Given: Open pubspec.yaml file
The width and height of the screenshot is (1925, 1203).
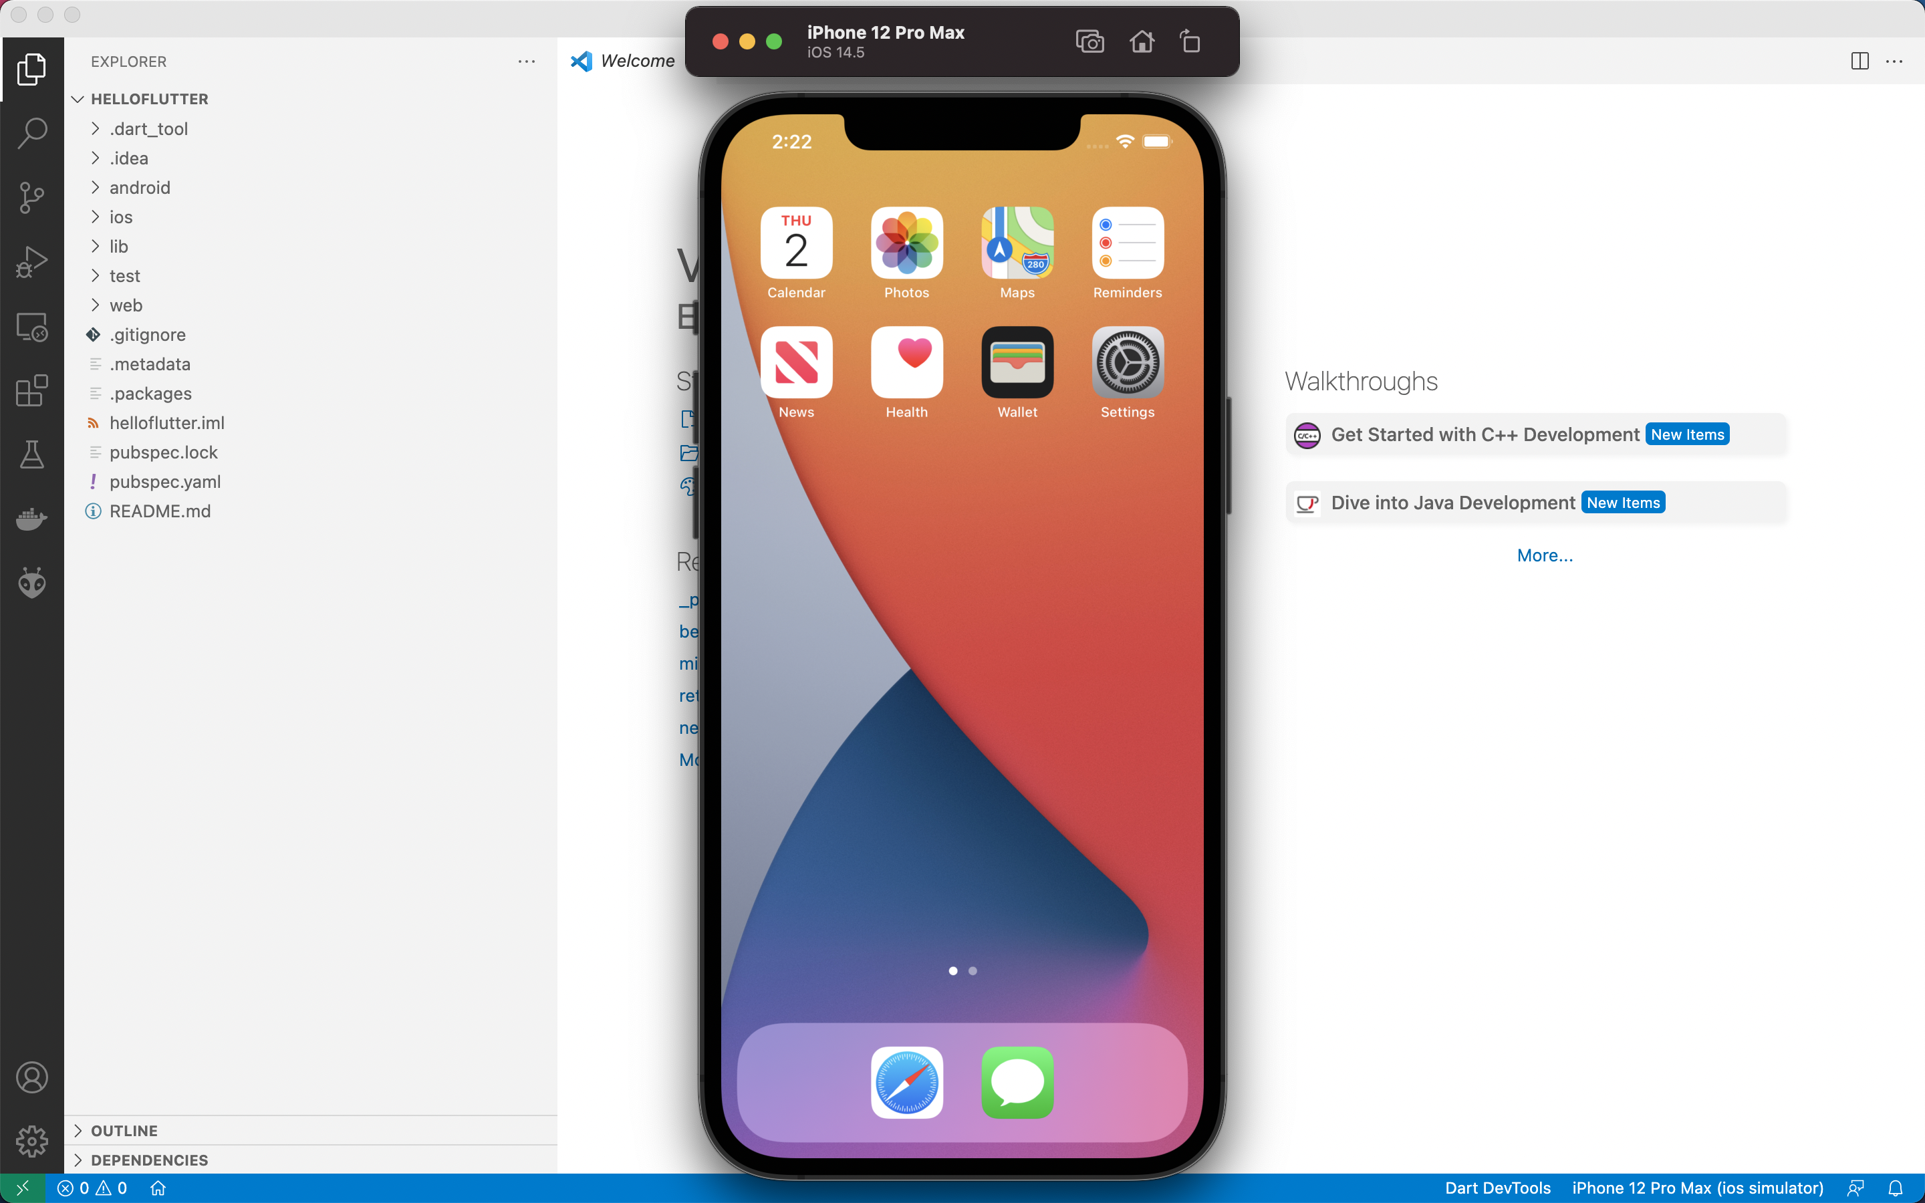Looking at the screenshot, I should click(310, 482).
